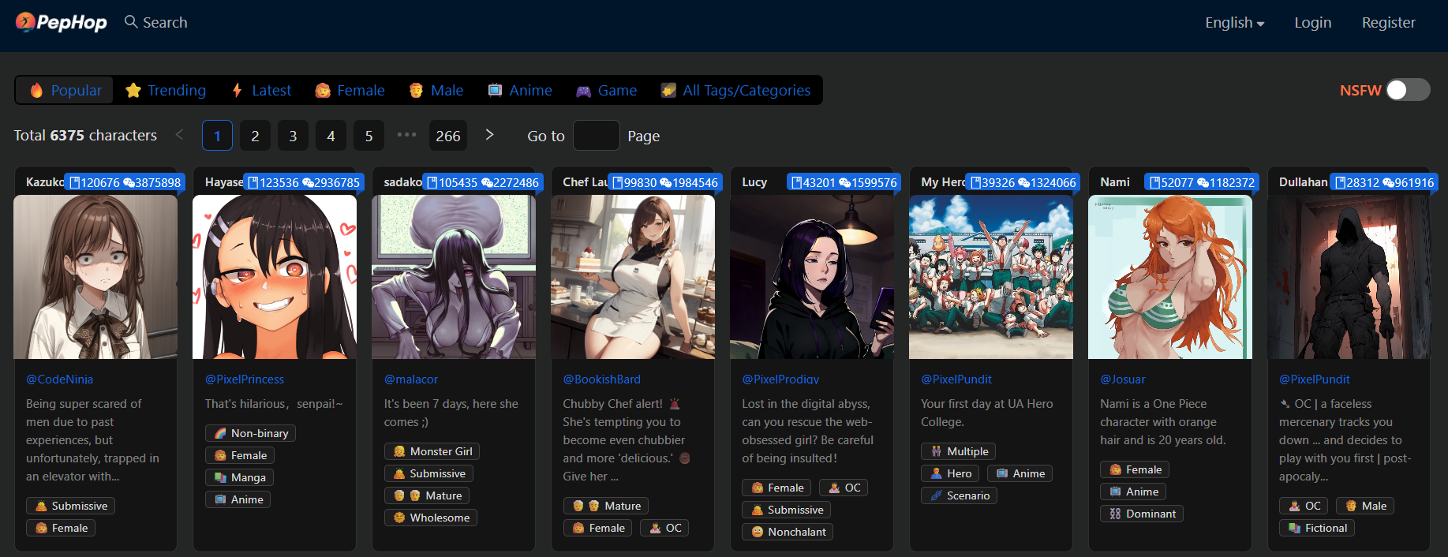The height and width of the screenshot is (557, 1448).
Task: Select the Popular tab
Action: click(x=65, y=90)
